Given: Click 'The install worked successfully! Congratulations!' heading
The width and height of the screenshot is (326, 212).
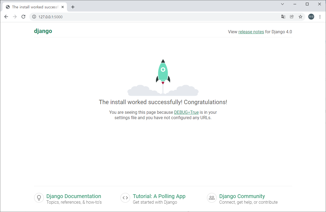Looking at the screenshot, I should click(163, 102).
